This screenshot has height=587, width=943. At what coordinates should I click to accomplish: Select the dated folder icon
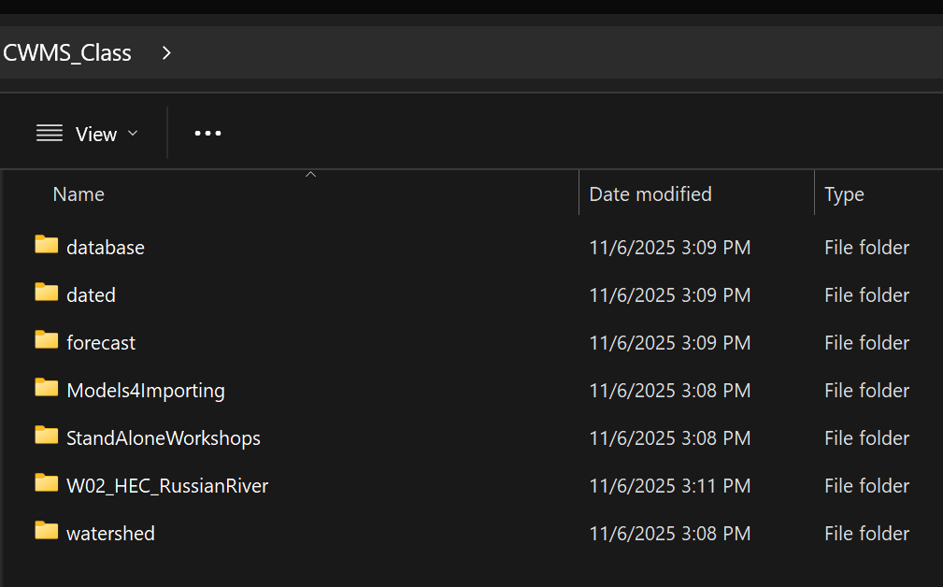click(47, 293)
